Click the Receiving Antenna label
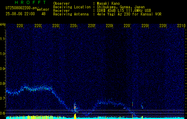 coord(71,14)
